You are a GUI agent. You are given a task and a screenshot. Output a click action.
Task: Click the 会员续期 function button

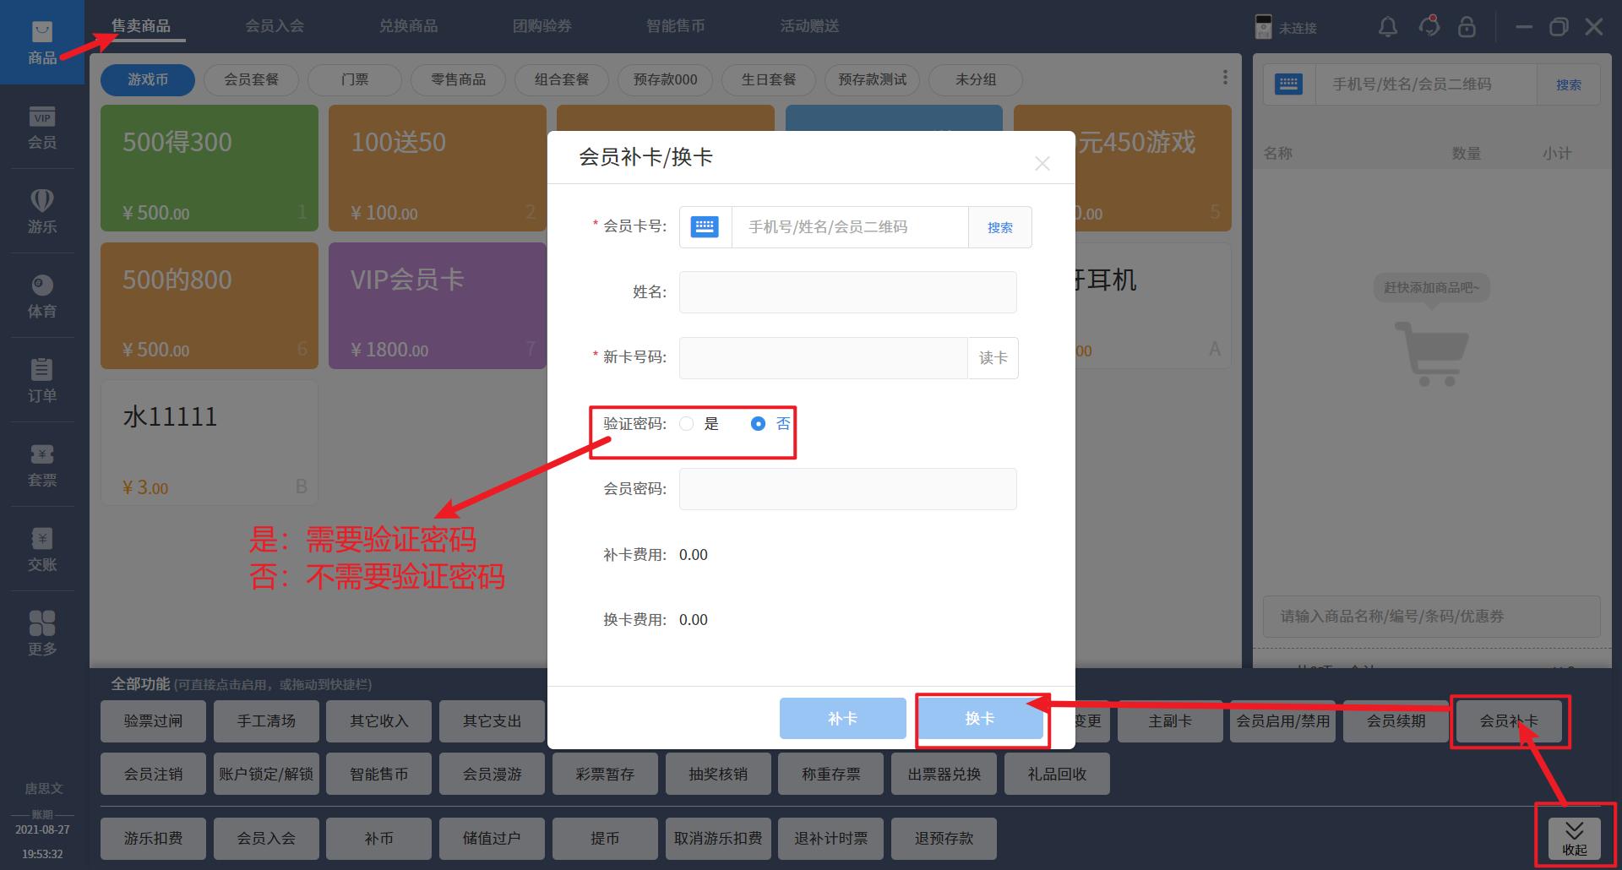pyautogui.click(x=1396, y=721)
